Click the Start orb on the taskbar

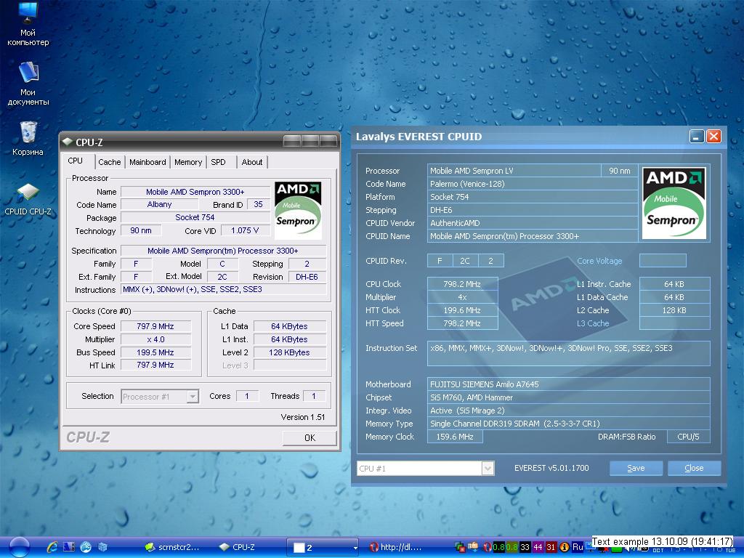(x=19, y=546)
